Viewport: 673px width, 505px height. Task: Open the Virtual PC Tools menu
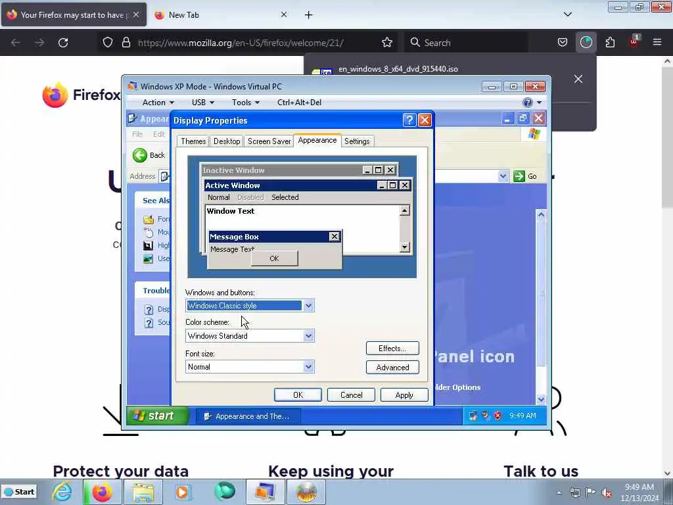click(246, 102)
